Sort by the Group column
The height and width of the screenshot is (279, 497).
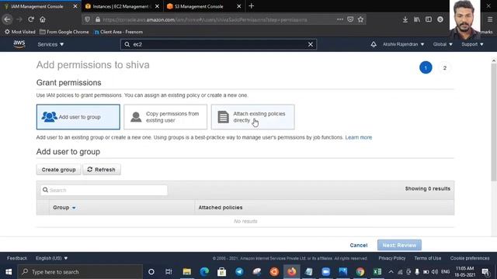click(64, 208)
